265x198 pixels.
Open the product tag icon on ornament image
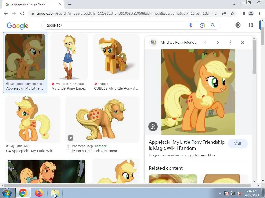tap(71, 138)
